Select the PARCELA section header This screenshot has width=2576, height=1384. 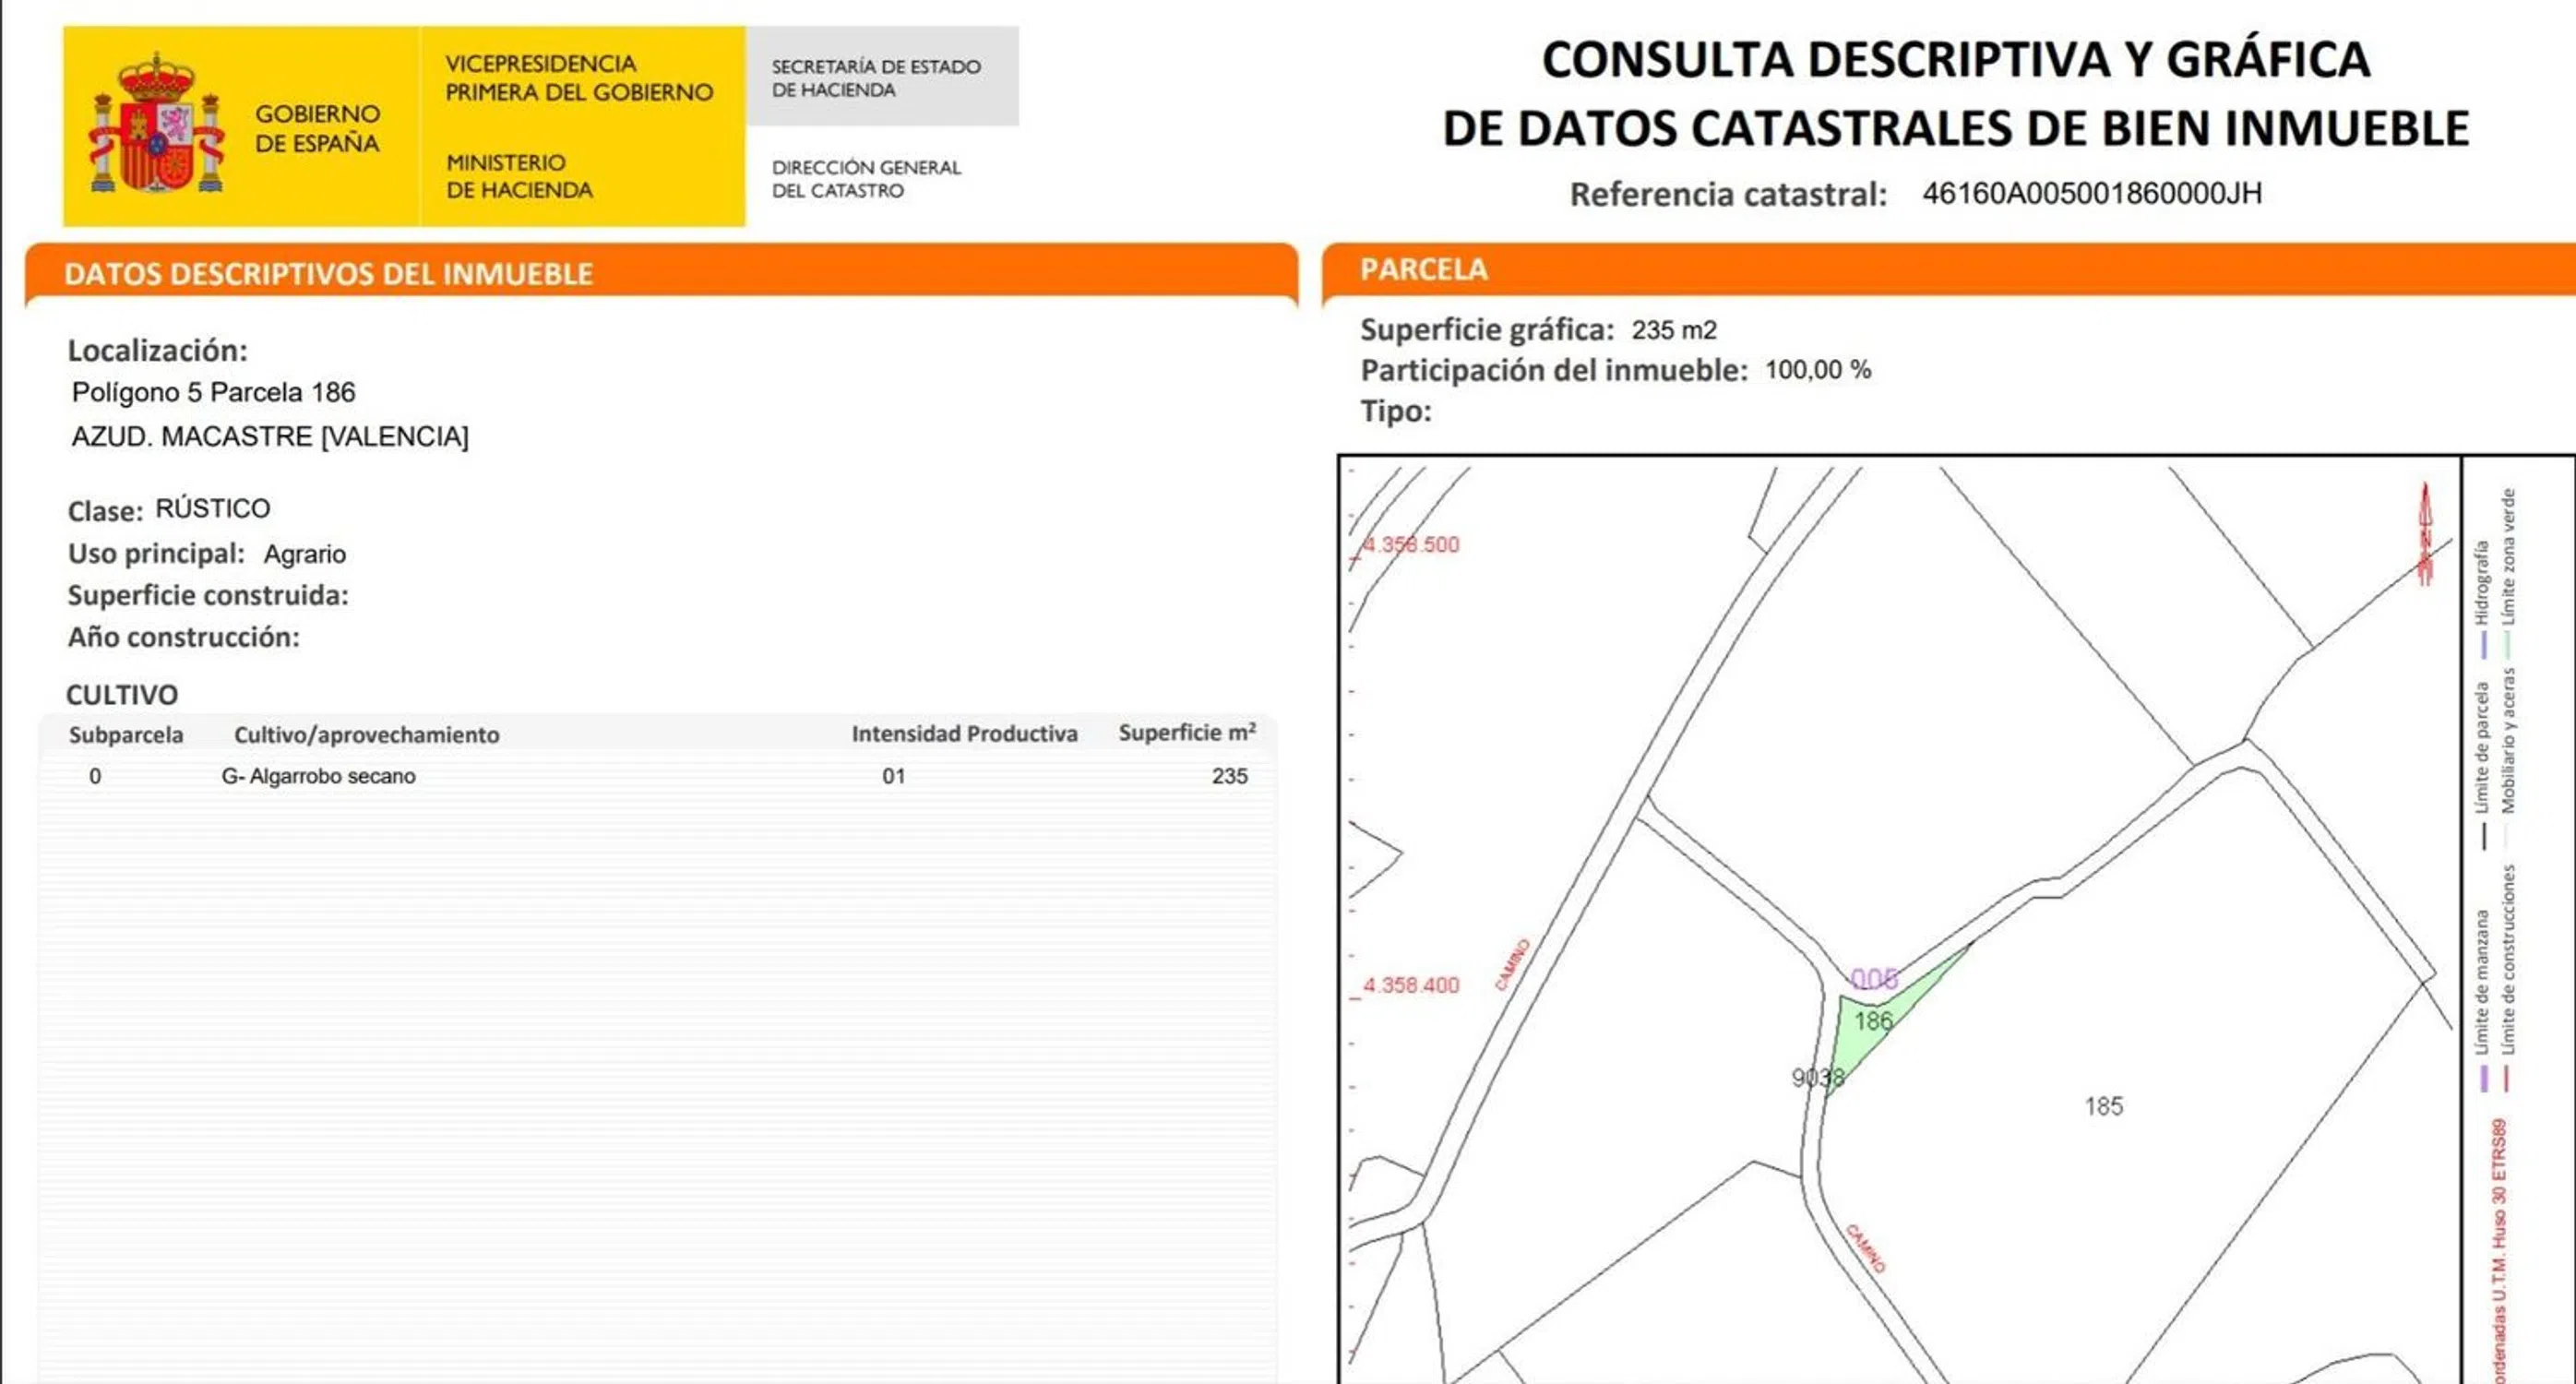(x=1423, y=269)
